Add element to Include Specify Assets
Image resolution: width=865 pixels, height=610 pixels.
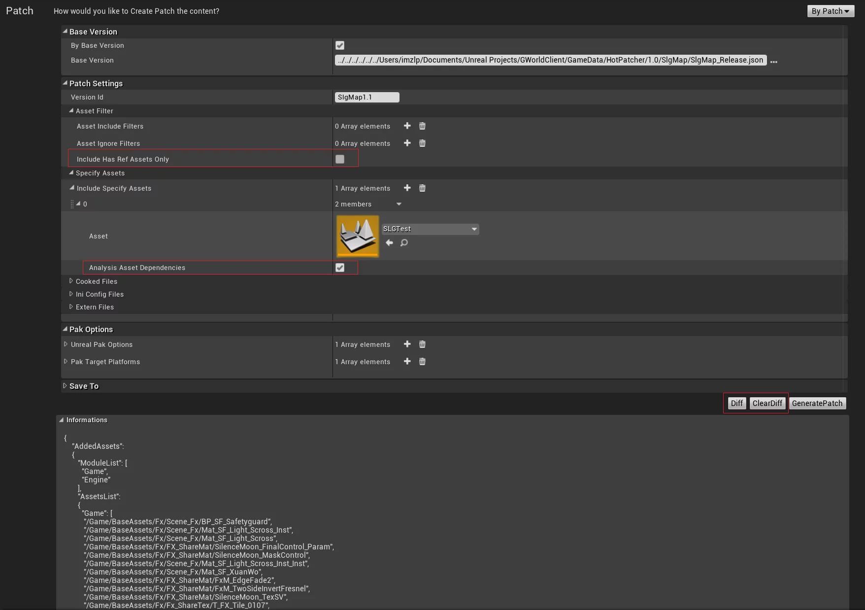coord(407,188)
